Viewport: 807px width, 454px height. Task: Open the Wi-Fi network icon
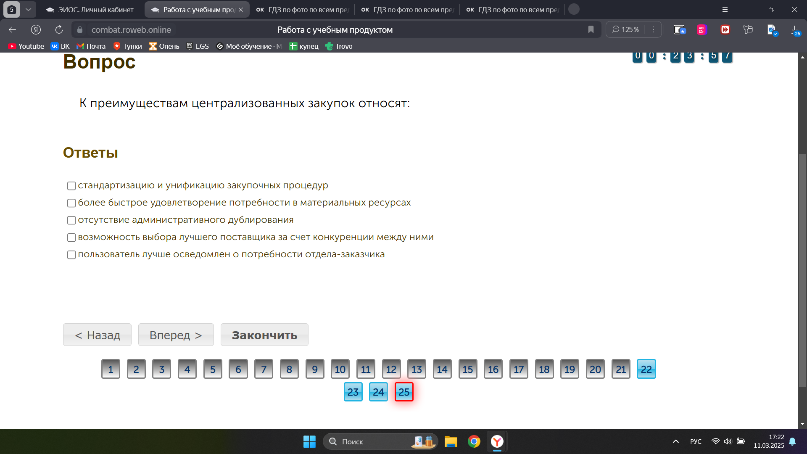coord(715,441)
